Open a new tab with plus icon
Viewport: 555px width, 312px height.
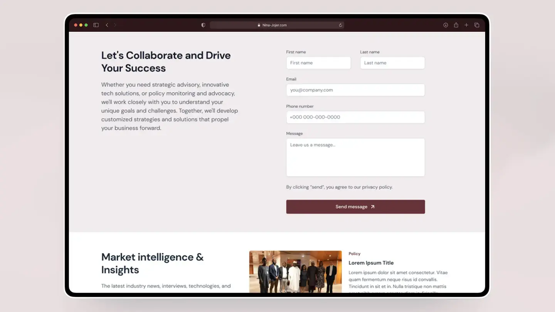pos(466,25)
